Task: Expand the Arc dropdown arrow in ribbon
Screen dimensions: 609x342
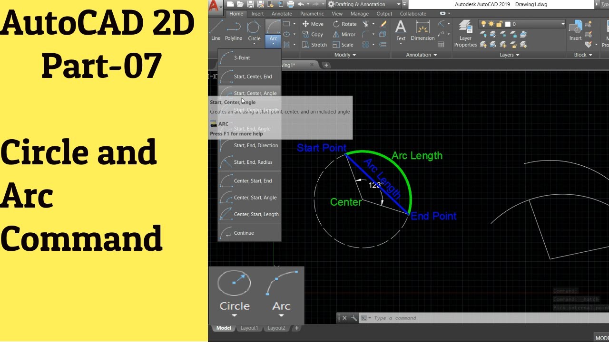Action: (273, 43)
